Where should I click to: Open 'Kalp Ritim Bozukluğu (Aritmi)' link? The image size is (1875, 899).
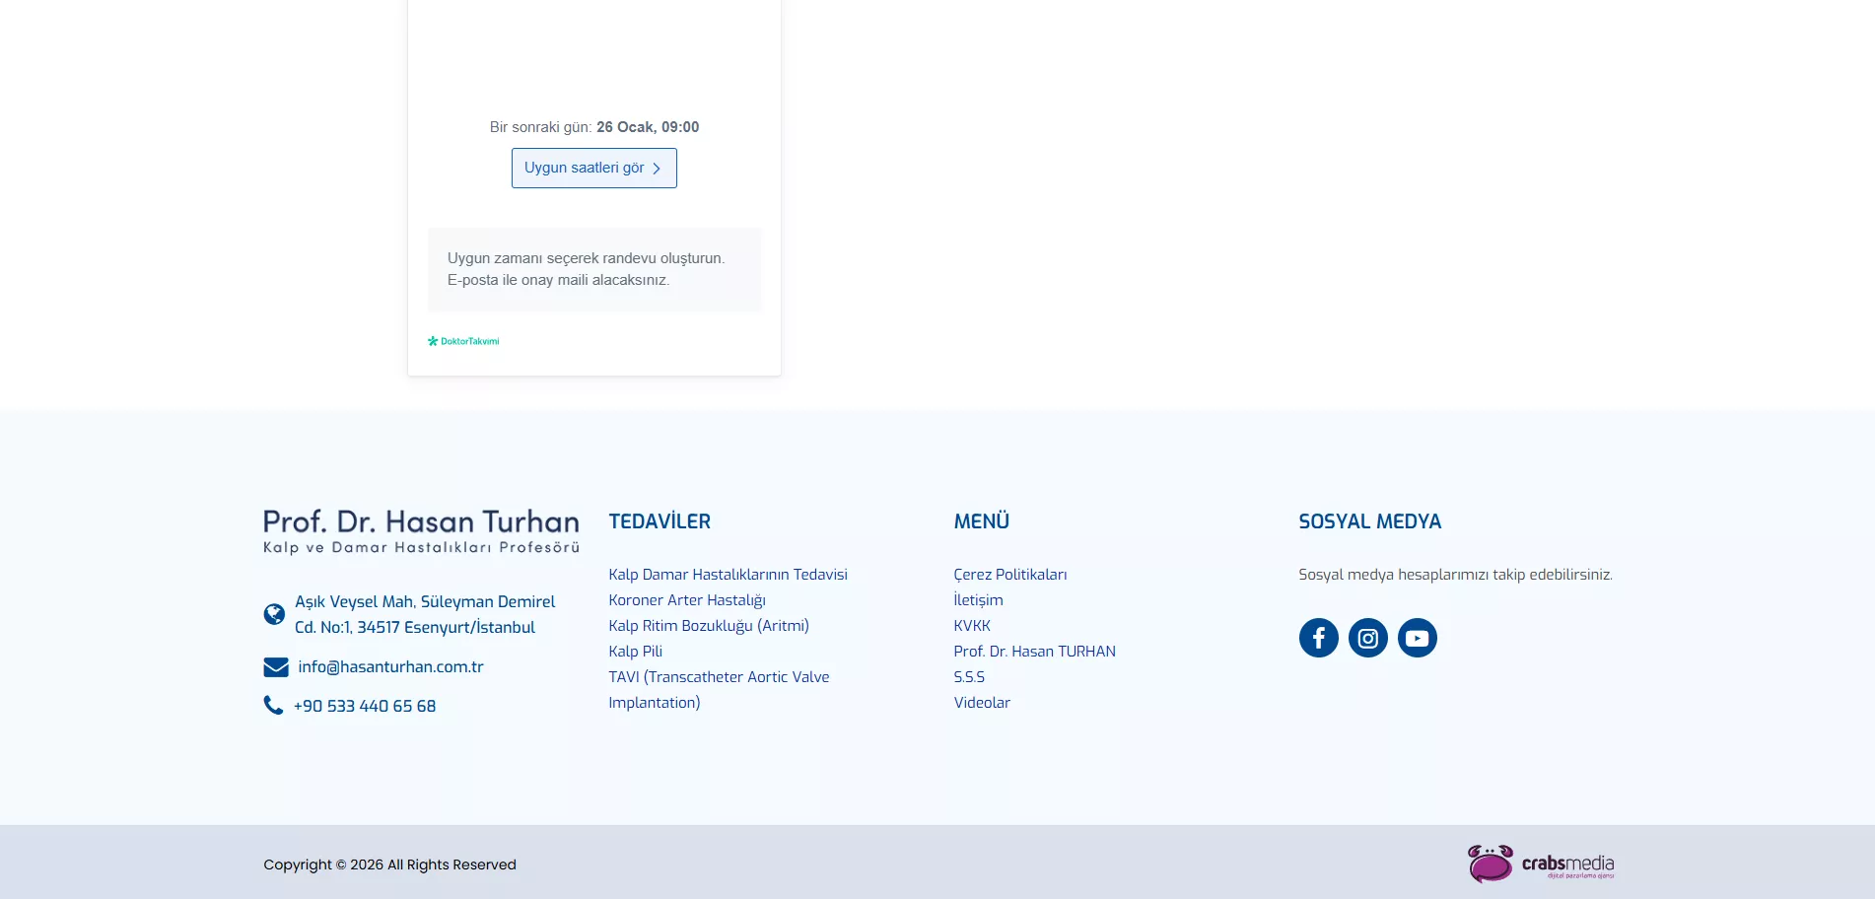(x=709, y=626)
